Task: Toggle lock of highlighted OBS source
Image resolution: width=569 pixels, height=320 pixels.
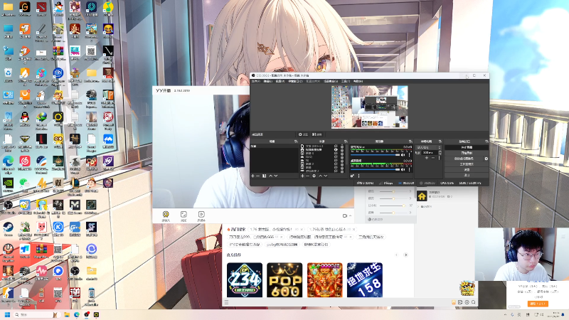Action: tap(342, 149)
